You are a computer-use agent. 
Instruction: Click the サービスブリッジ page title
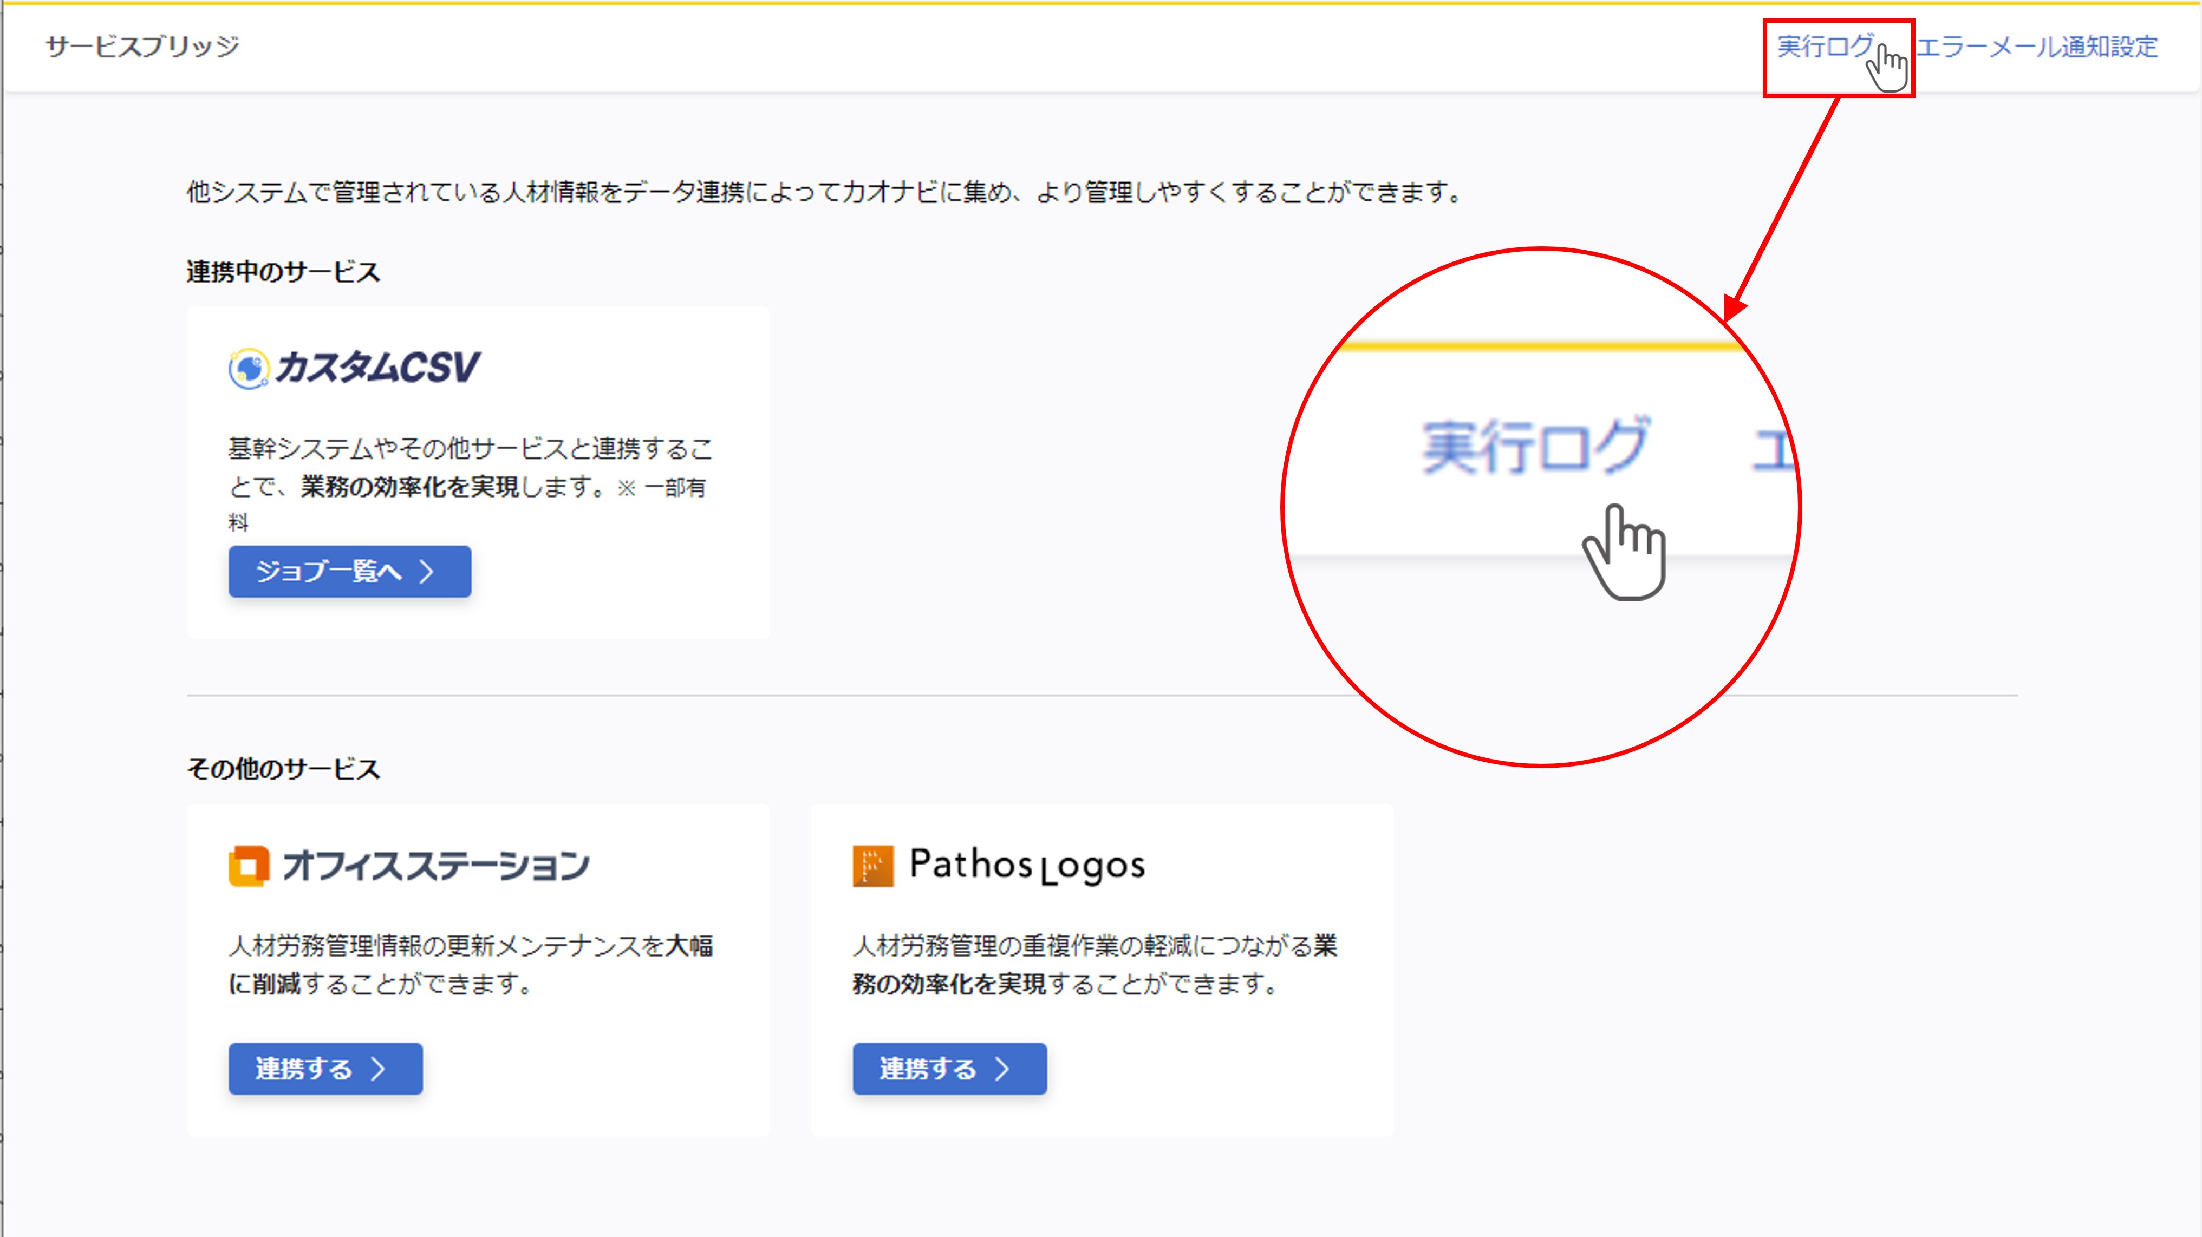pos(143,46)
